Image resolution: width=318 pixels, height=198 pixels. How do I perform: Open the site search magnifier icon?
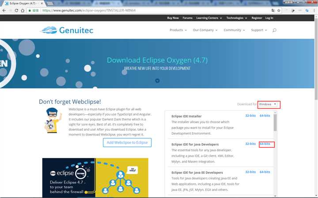point(274,30)
